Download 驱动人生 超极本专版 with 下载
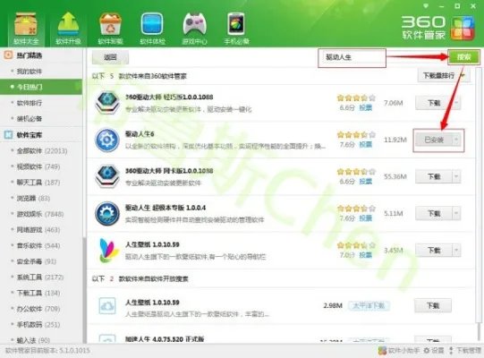The height and width of the screenshot is (358, 484). pos(434,213)
